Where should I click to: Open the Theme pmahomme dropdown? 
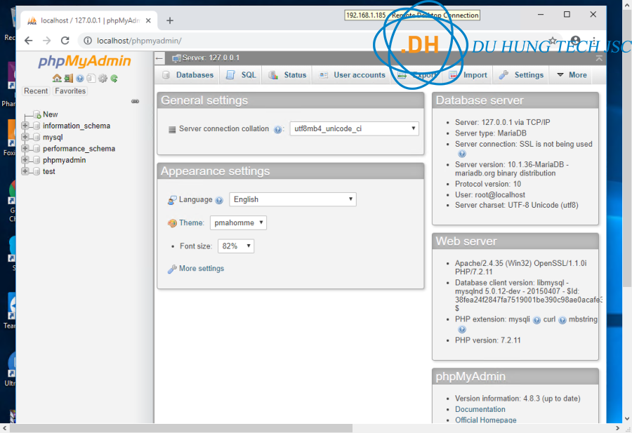tap(238, 222)
